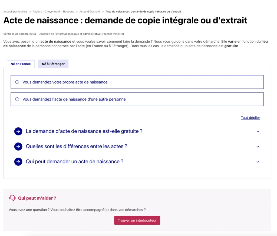Click the 'Trouver un interlocuteur' button
This screenshot has height=236, width=277.
click(x=137, y=220)
